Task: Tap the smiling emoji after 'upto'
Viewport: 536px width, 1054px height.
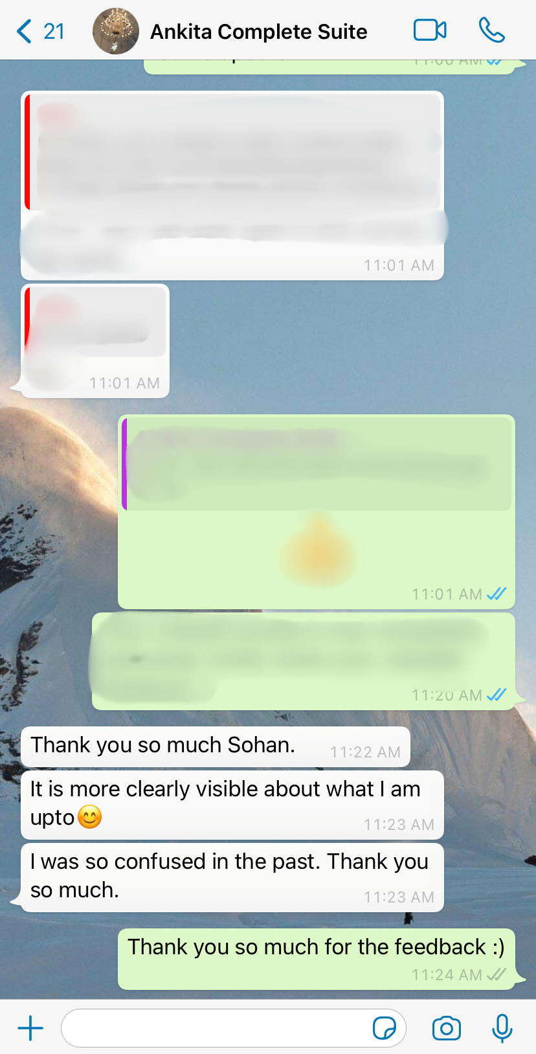Action: click(90, 817)
